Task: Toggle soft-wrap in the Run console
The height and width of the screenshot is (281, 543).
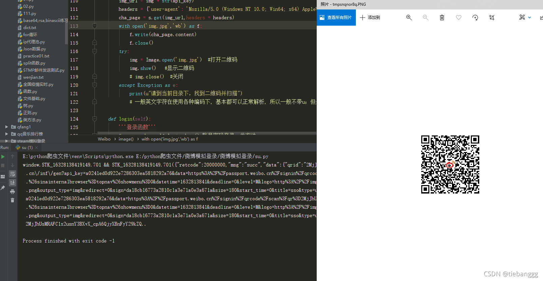Action: click(x=12, y=174)
